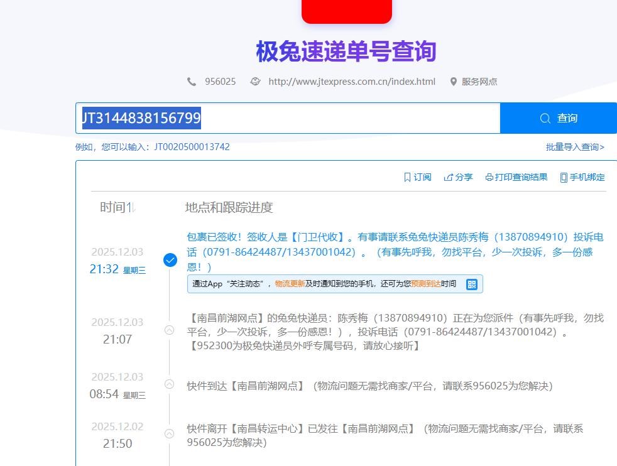The height and width of the screenshot is (466, 617).
Task: Click the blue checkmark circle at 21:32
Action: point(170,260)
